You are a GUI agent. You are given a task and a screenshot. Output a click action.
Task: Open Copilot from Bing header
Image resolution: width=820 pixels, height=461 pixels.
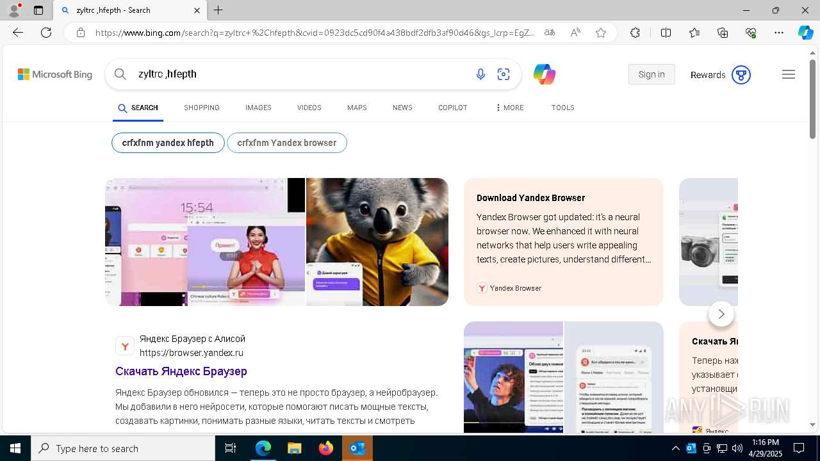(545, 74)
